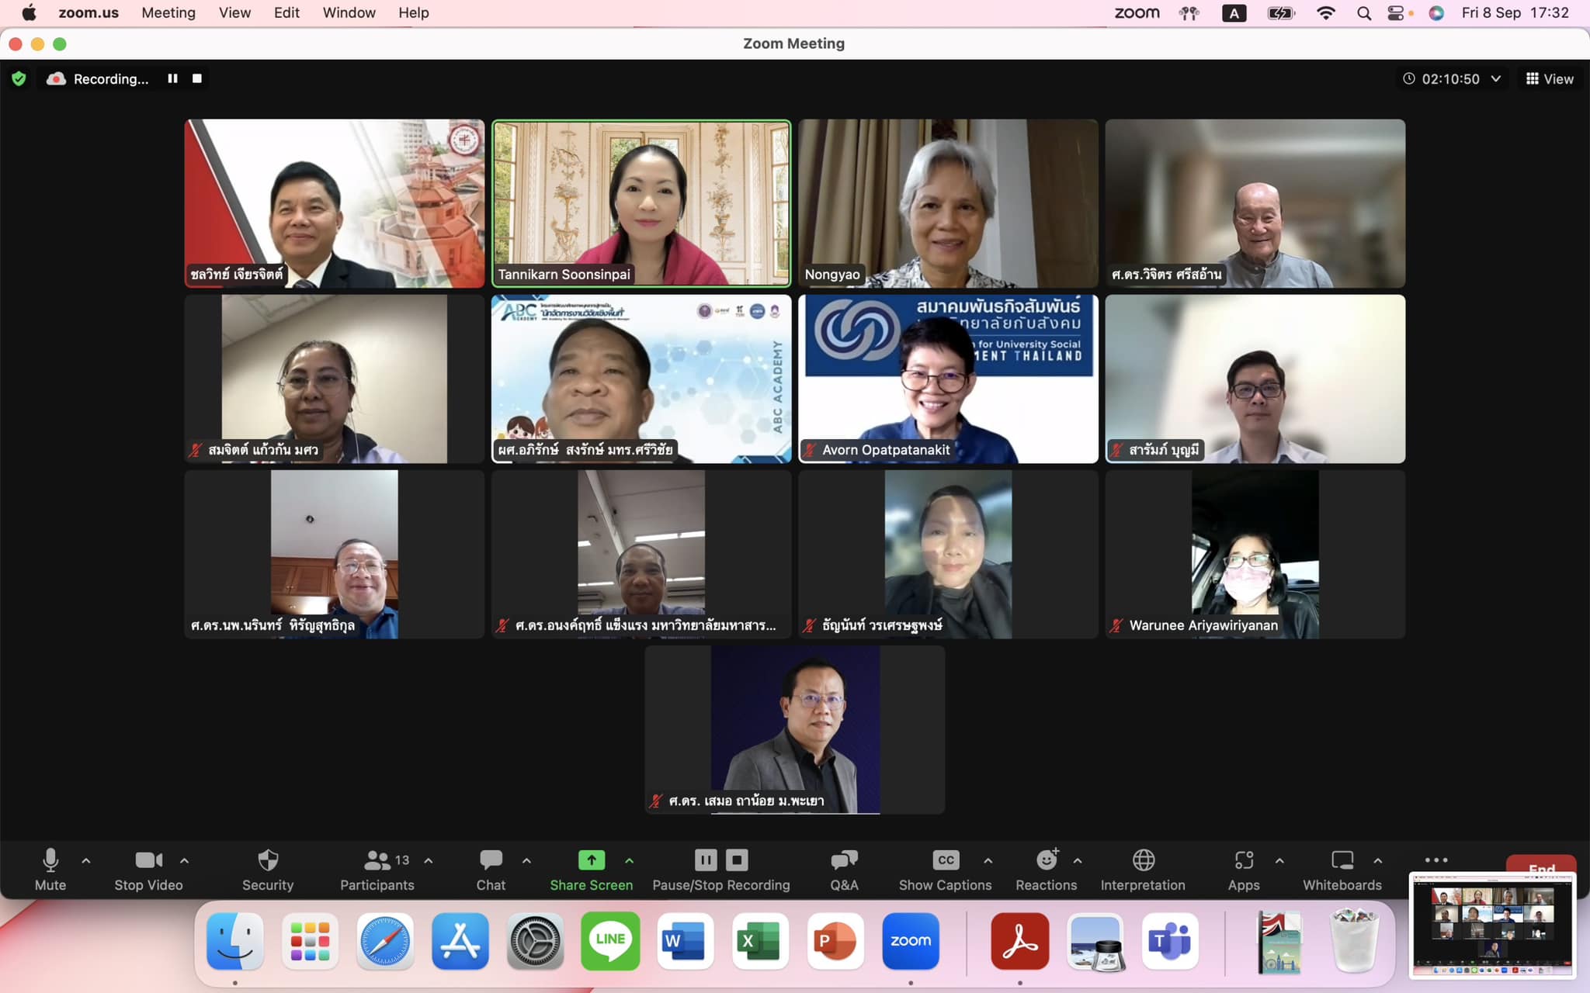Image resolution: width=1590 pixels, height=993 pixels.
Task: Open System Settings from the Dock
Action: pos(535,941)
